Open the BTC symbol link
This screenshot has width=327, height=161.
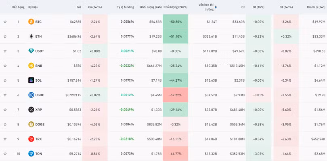(x=38, y=22)
